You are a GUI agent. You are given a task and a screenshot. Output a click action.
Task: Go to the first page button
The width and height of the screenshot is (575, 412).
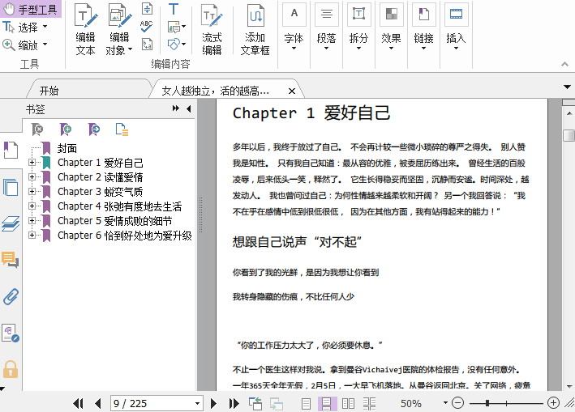coord(79,403)
